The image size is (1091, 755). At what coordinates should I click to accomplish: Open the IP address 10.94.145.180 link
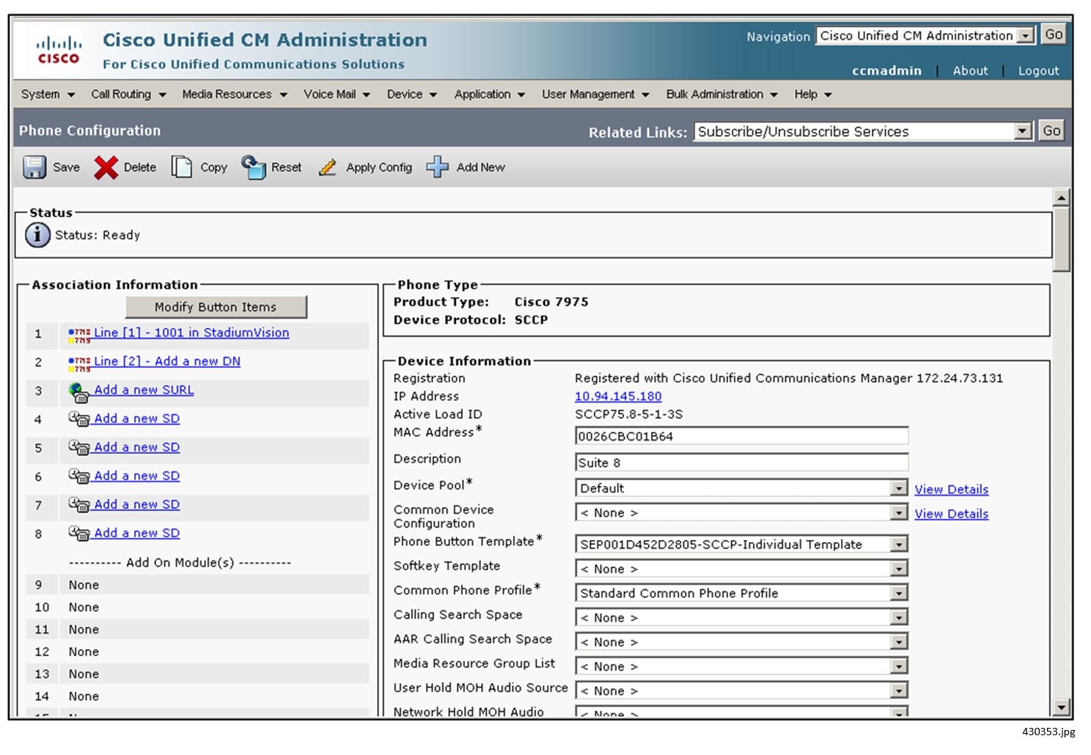617,397
